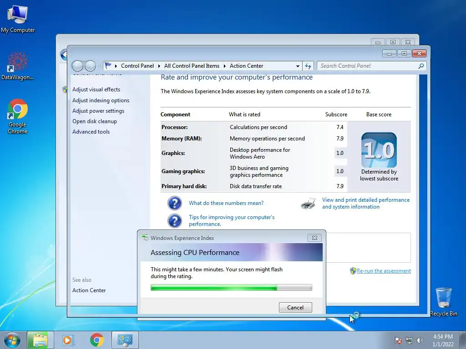Click the Windows Start orb

(x=12, y=340)
